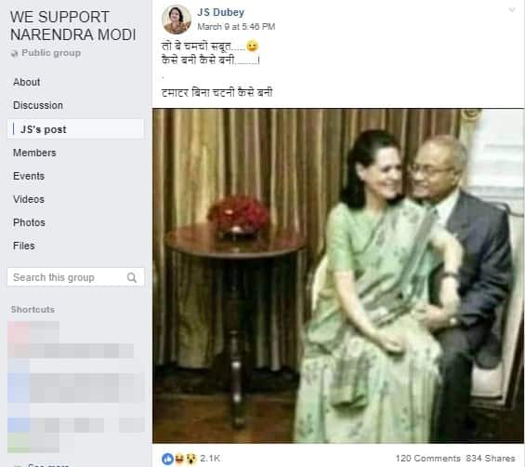
Task: Click the Haha reaction emoji icon
Action: pos(179,459)
